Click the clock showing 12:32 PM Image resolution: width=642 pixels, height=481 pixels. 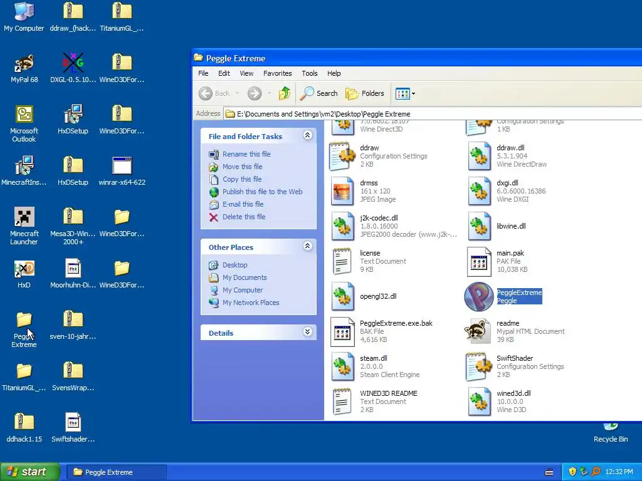(x=619, y=472)
